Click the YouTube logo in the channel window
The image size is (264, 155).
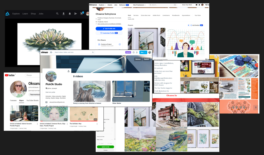10,75
